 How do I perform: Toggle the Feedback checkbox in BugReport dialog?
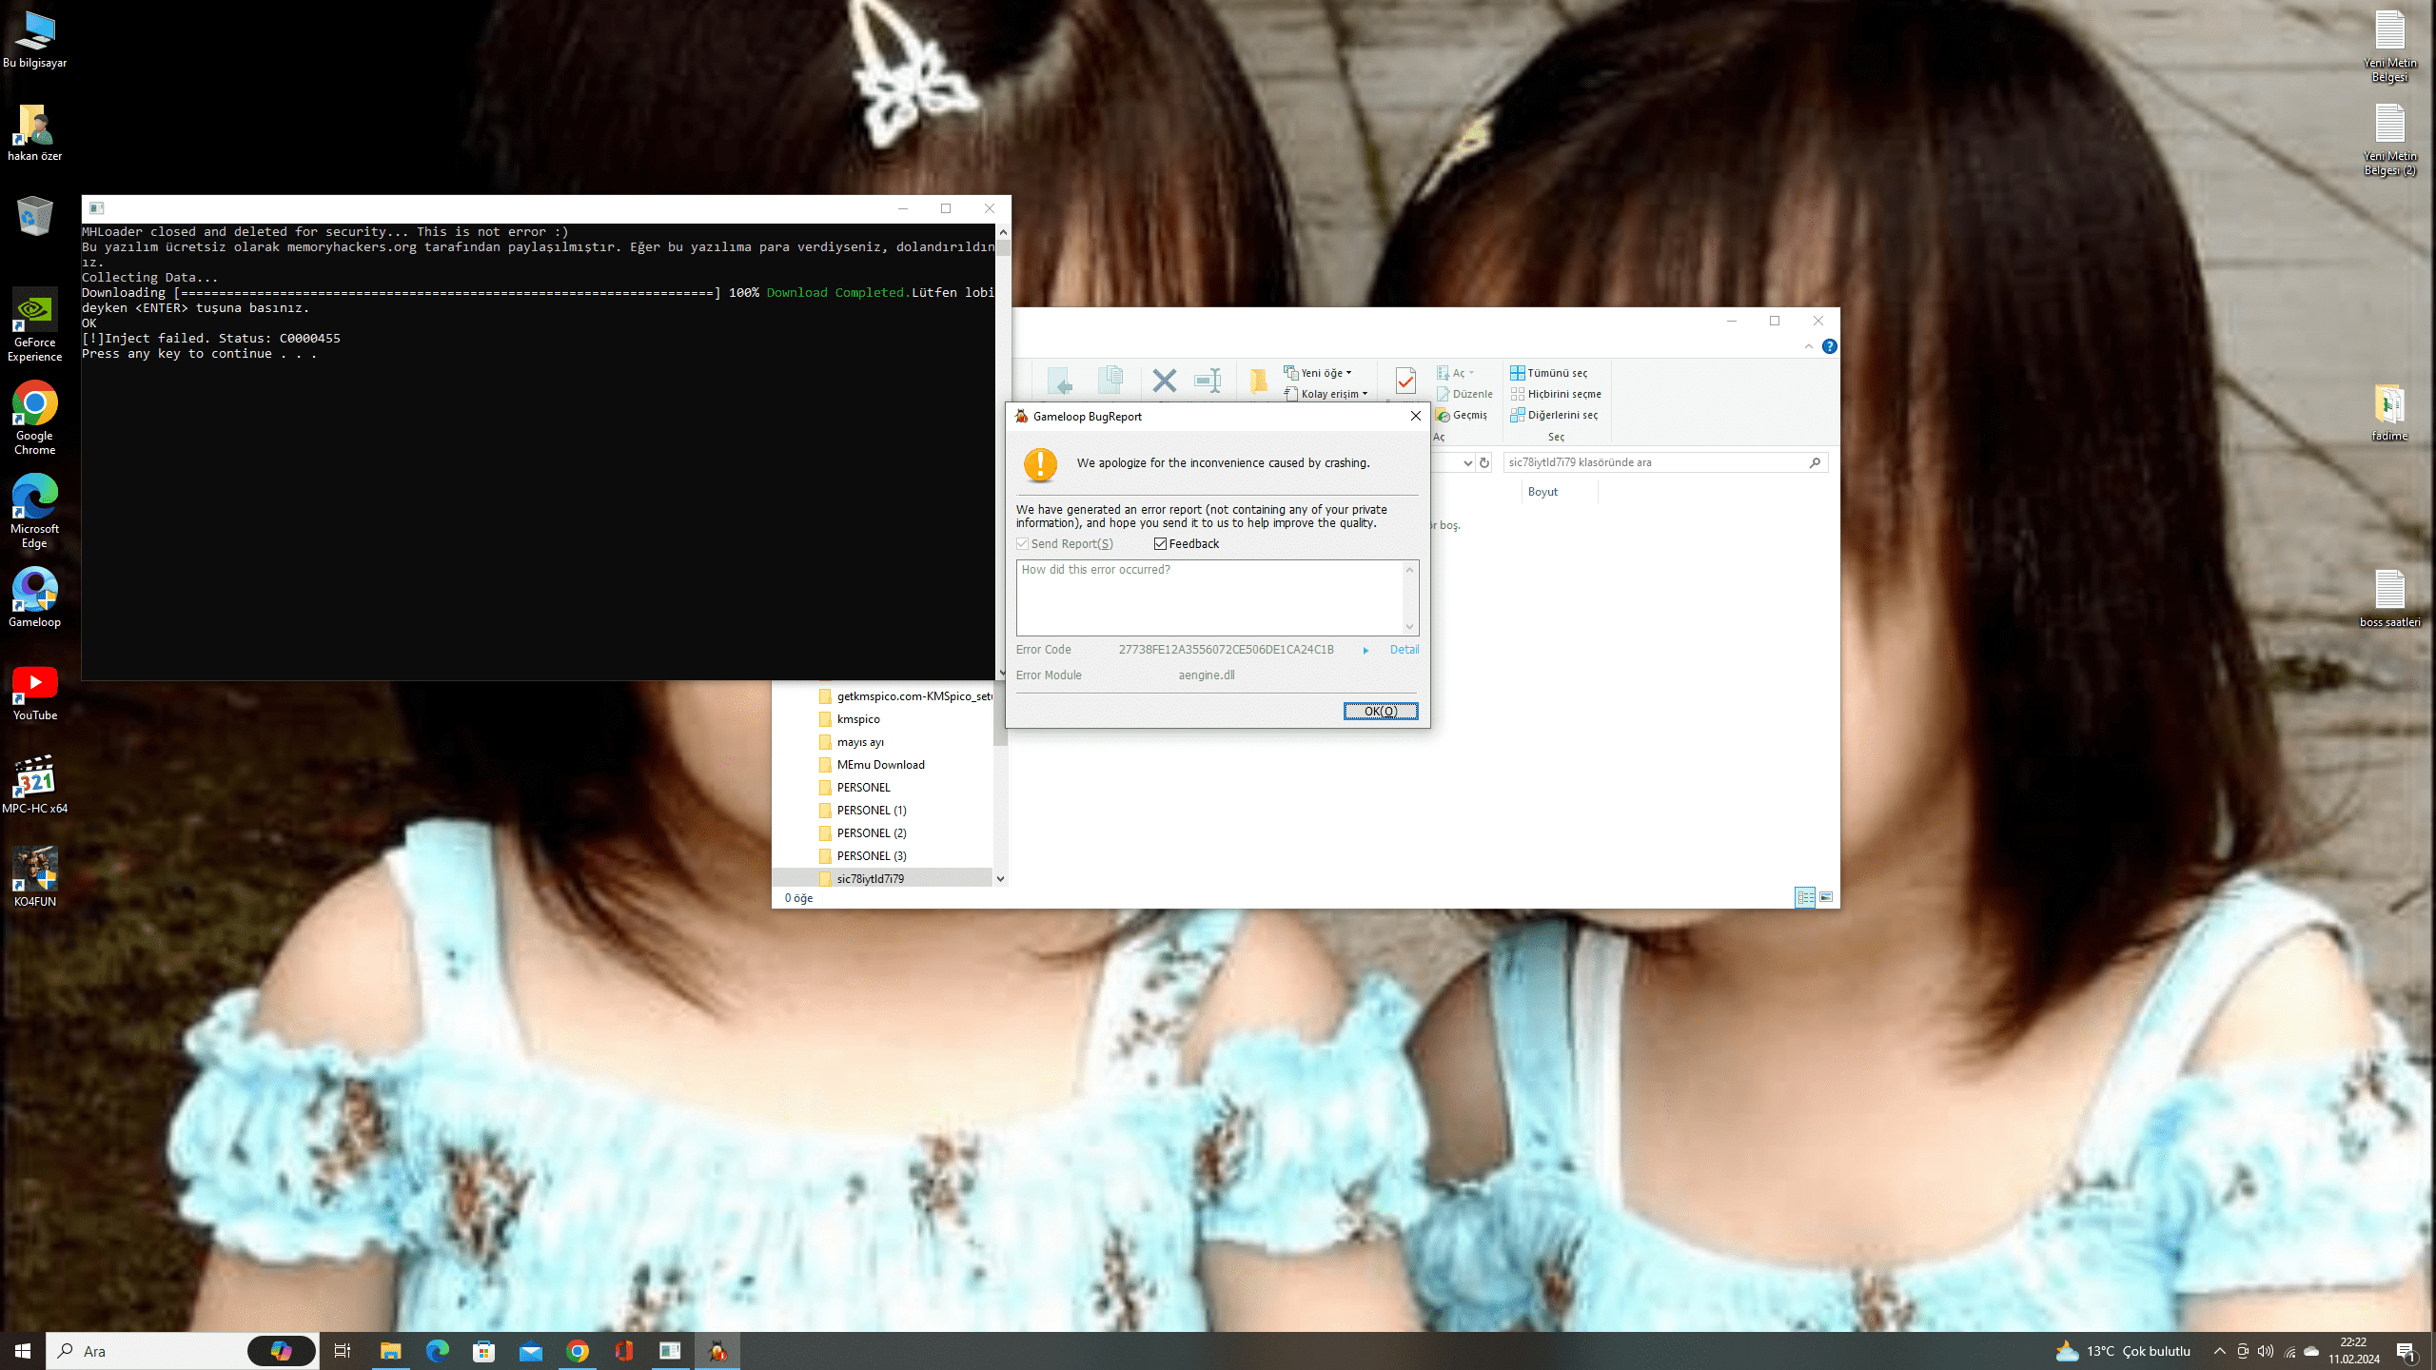1160,544
